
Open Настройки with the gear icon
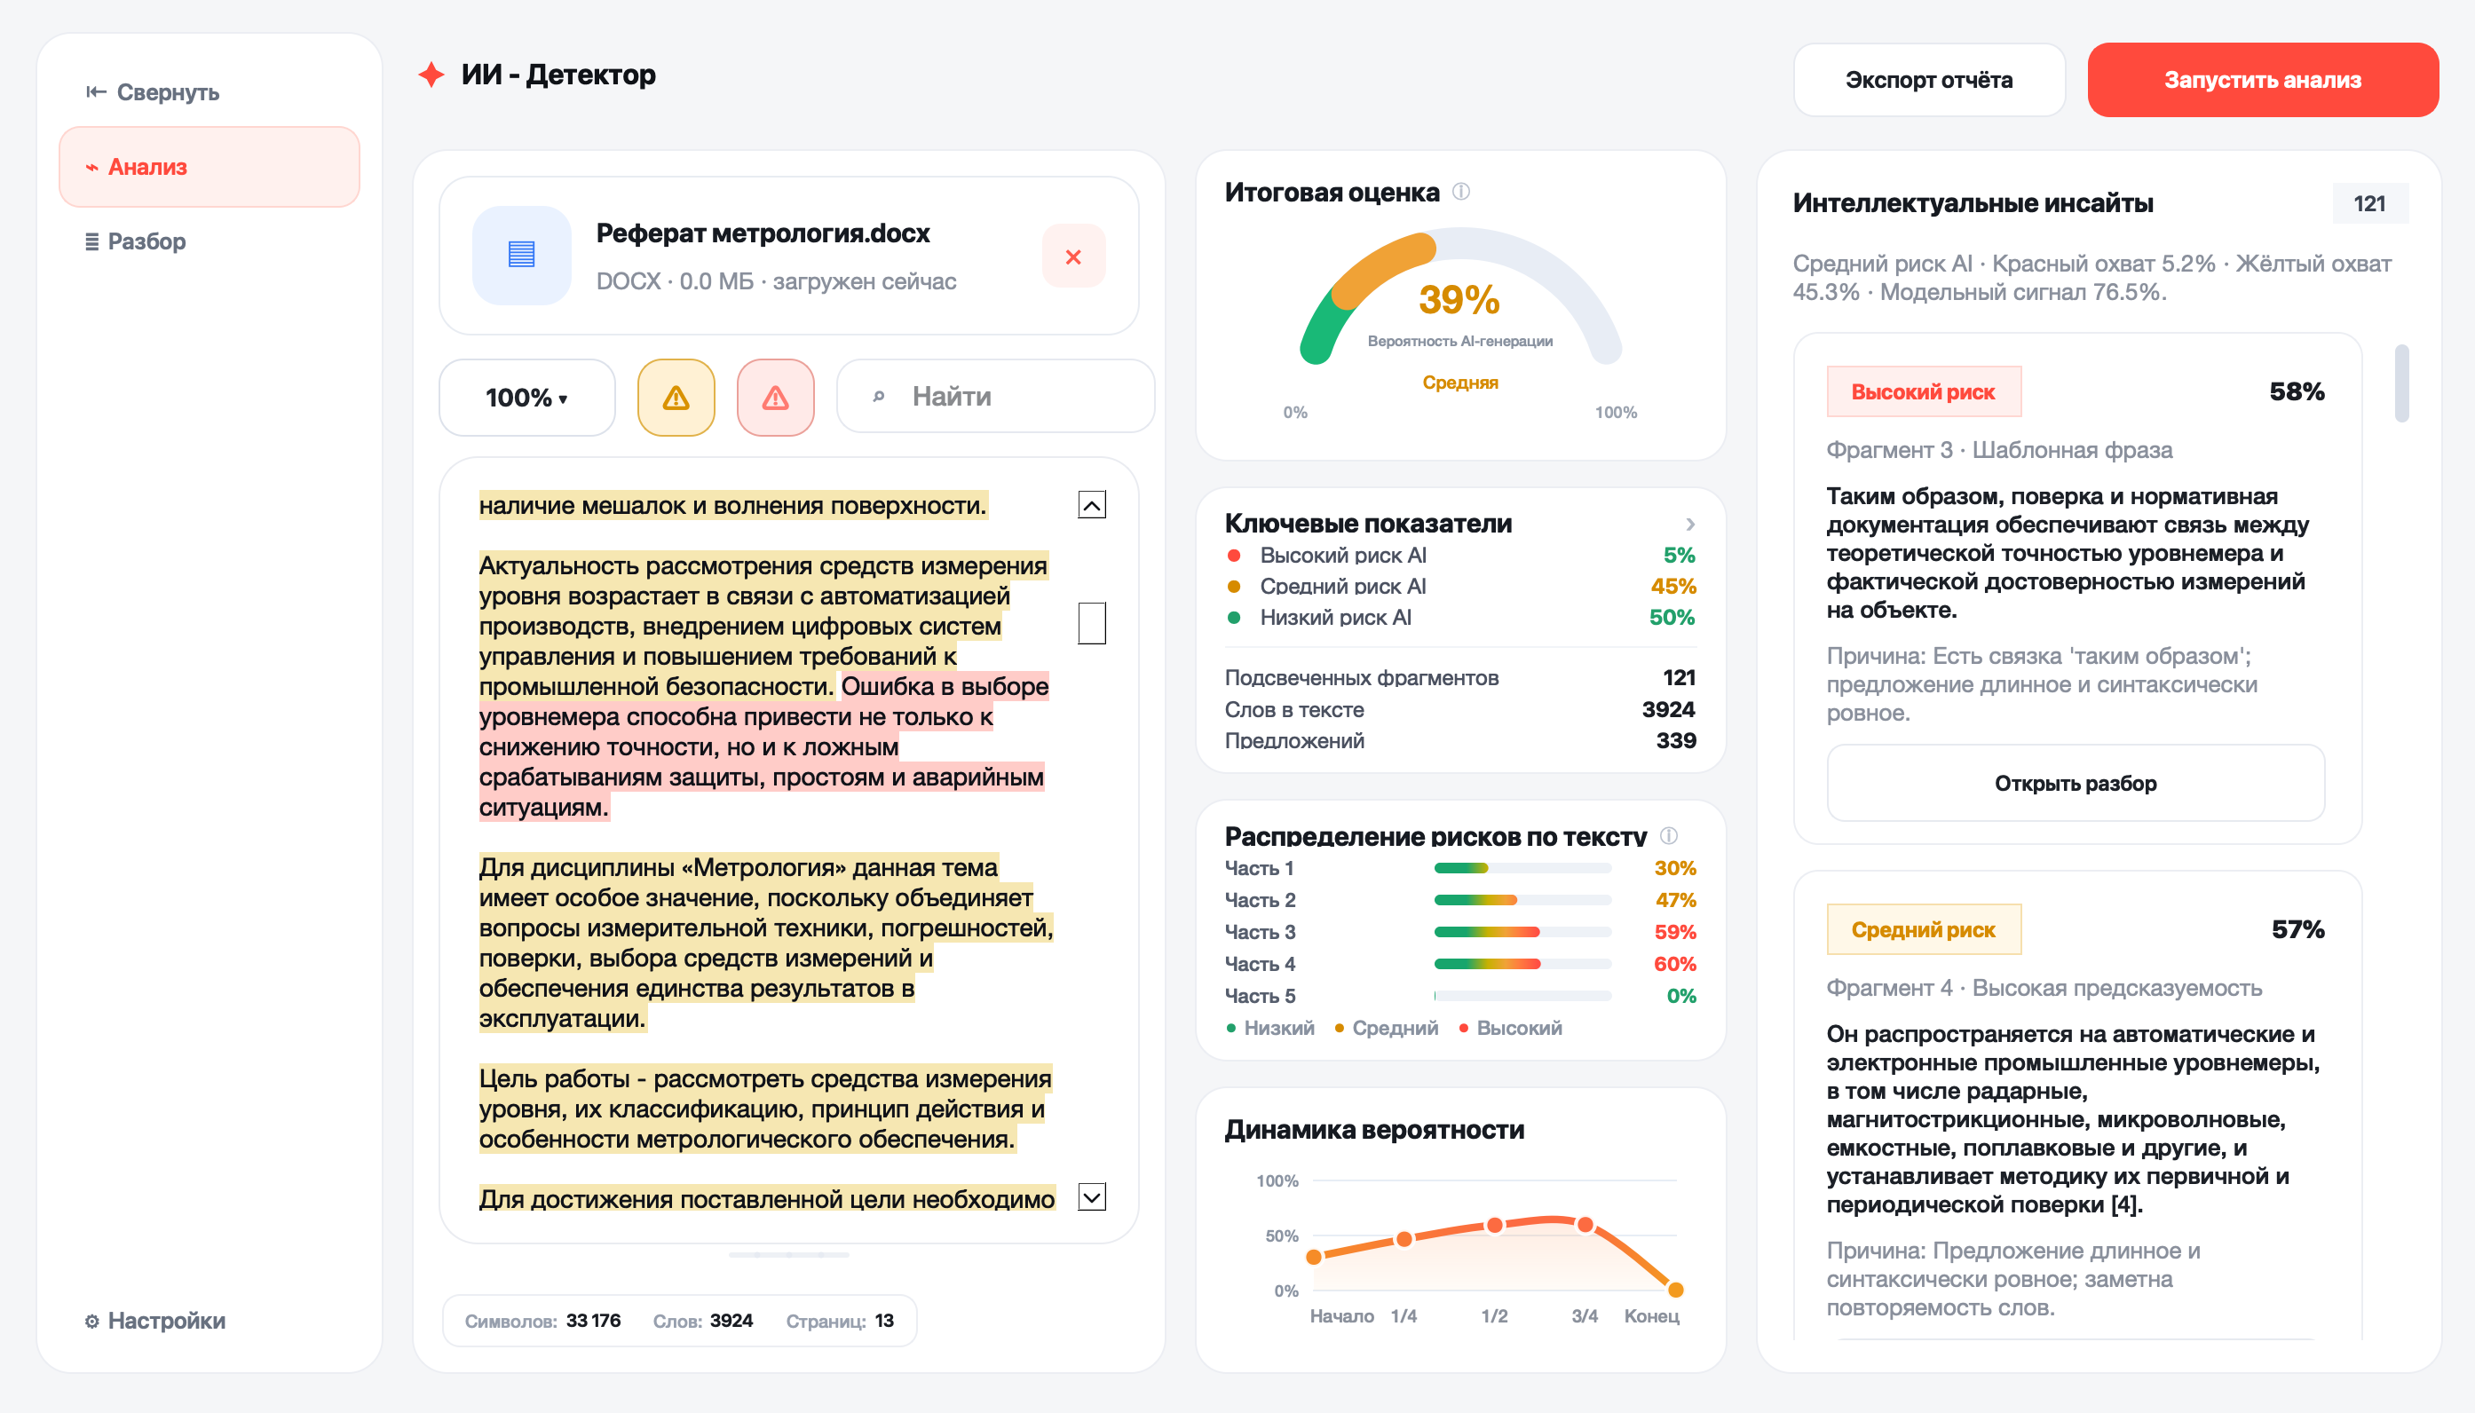[x=154, y=1321]
